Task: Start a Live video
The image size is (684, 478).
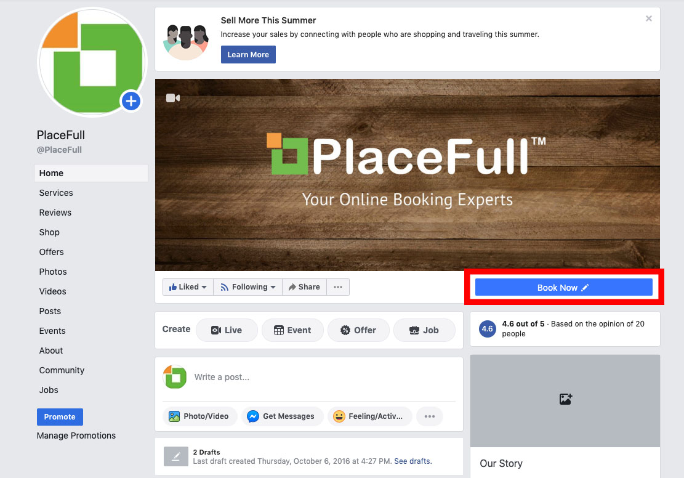Action: 227,330
